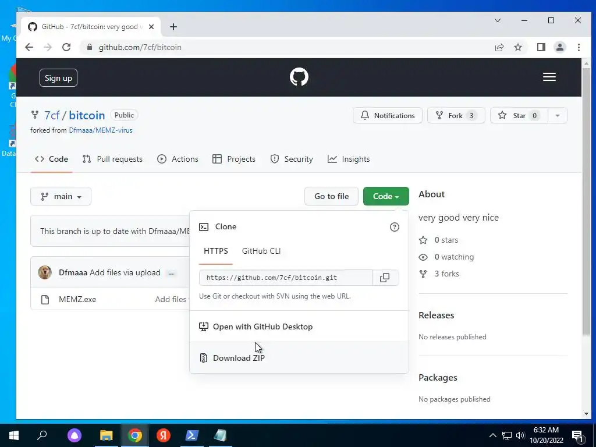Click the browser address bar URL
The height and width of the screenshot is (447, 596).
point(140,47)
